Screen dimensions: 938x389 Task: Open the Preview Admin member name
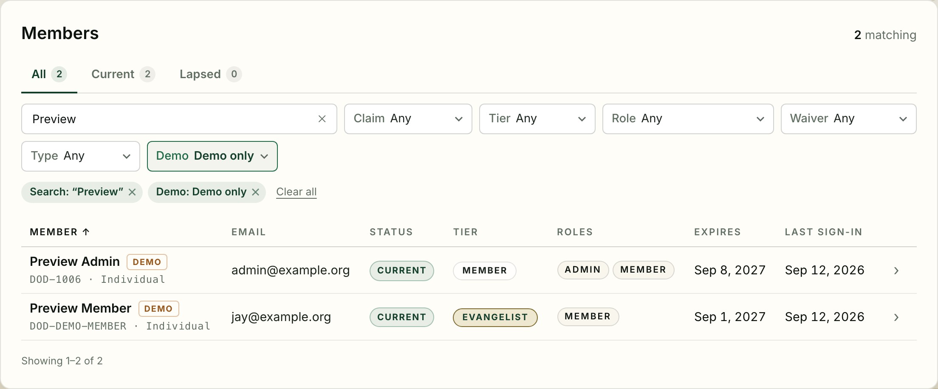(75, 262)
